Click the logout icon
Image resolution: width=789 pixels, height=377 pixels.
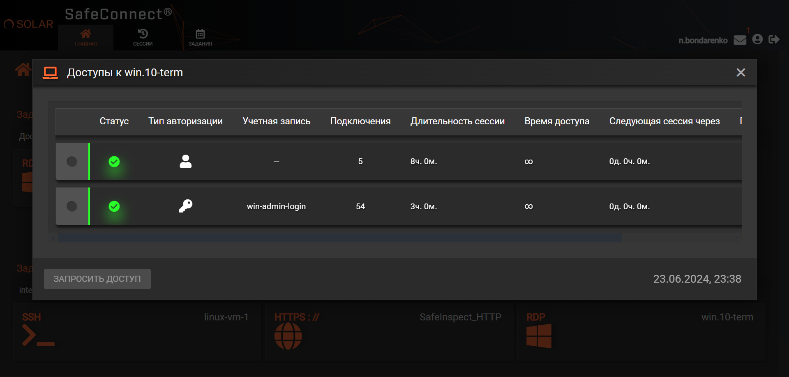coord(774,39)
